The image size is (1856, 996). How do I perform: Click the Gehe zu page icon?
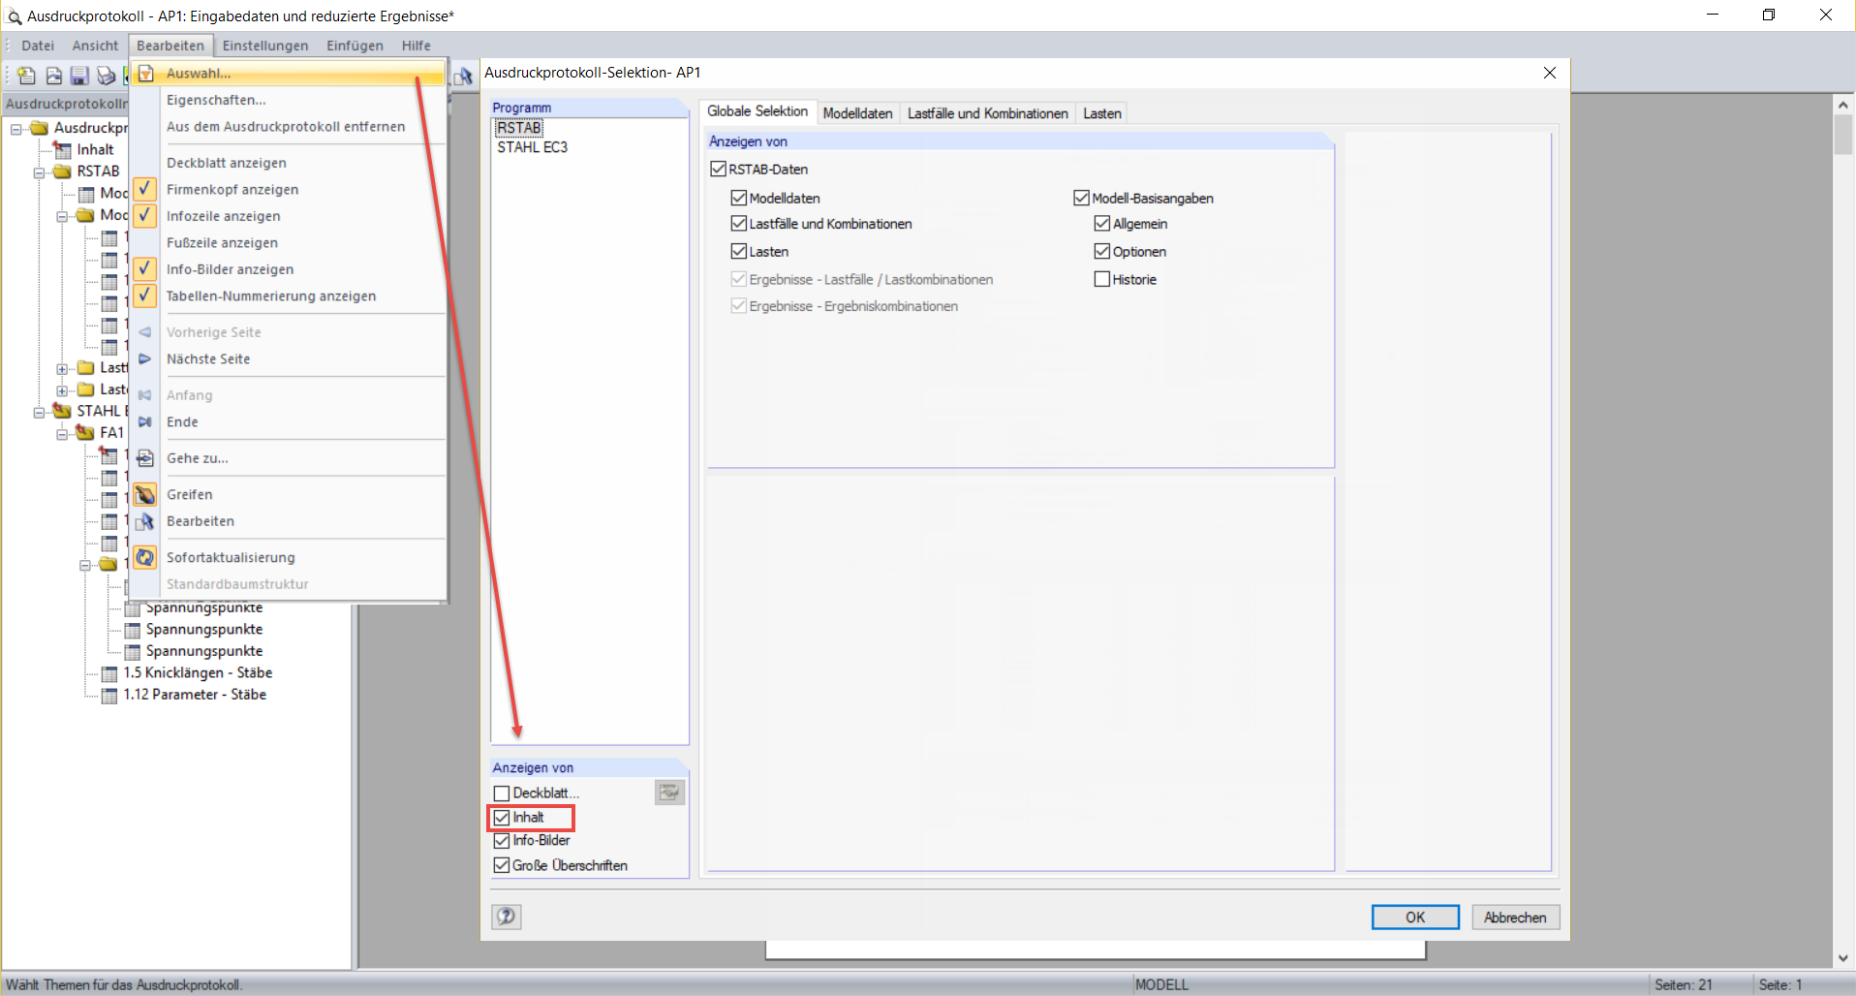click(x=145, y=458)
